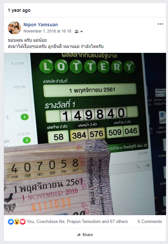Click the second line of Thai post text
This screenshot has width=168, height=244.
pyautogui.click(x=56, y=46)
